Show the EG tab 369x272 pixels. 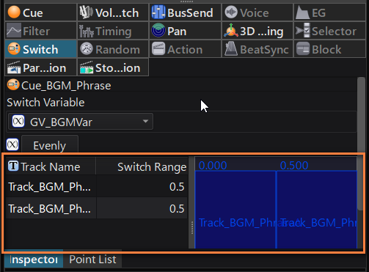click(x=329, y=12)
